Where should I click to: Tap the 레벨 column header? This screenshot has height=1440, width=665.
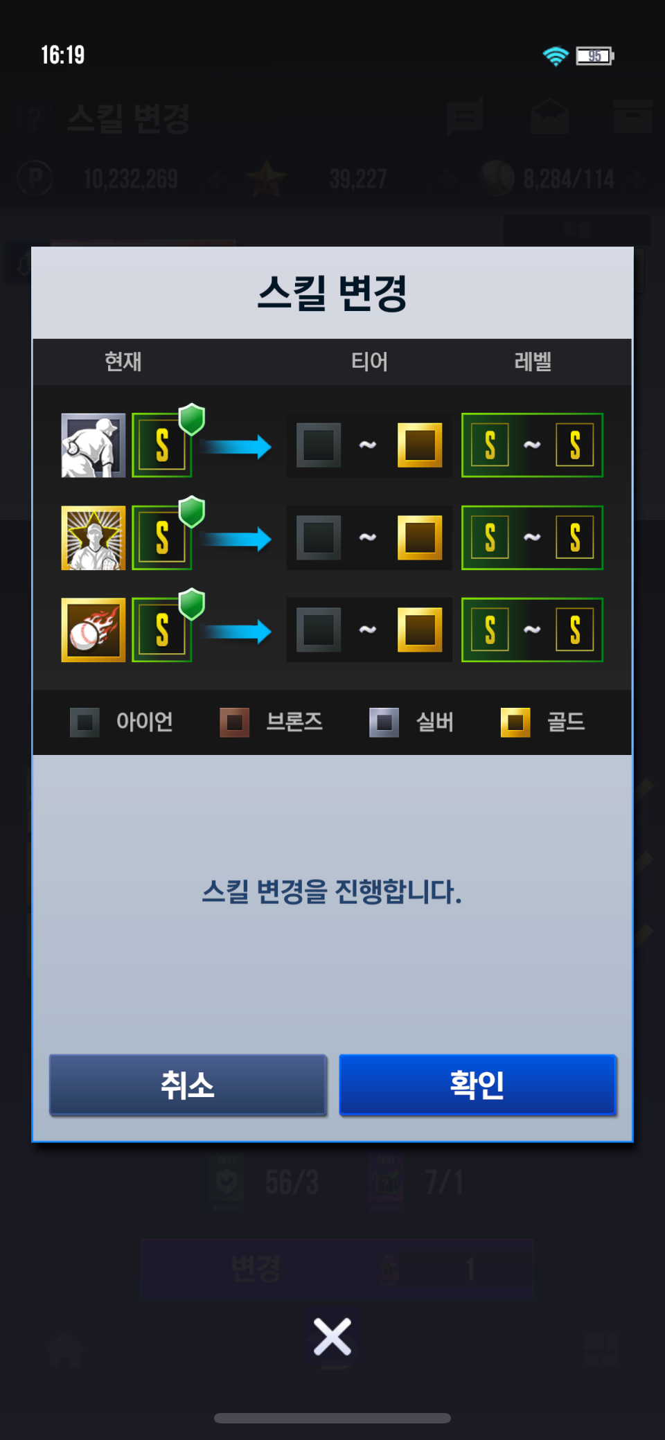click(x=533, y=362)
